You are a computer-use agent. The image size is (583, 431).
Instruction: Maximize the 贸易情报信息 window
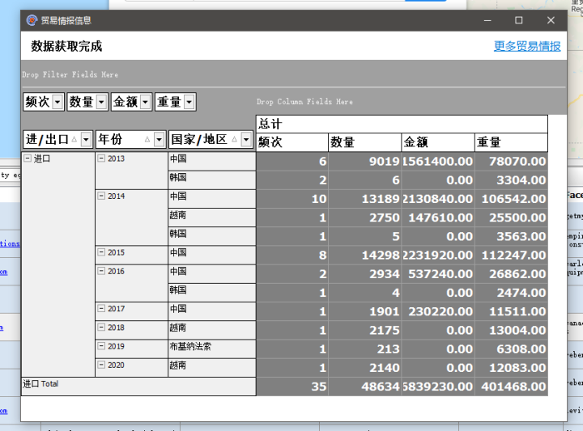pos(519,20)
